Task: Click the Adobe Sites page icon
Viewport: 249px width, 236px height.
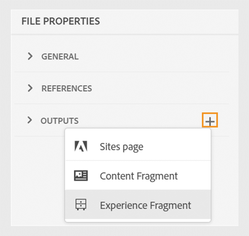Action: (x=81, y=146)
